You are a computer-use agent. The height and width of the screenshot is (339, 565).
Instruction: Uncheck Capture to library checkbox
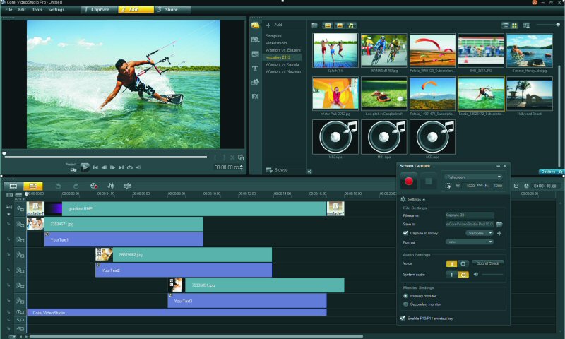coord(405,233)
